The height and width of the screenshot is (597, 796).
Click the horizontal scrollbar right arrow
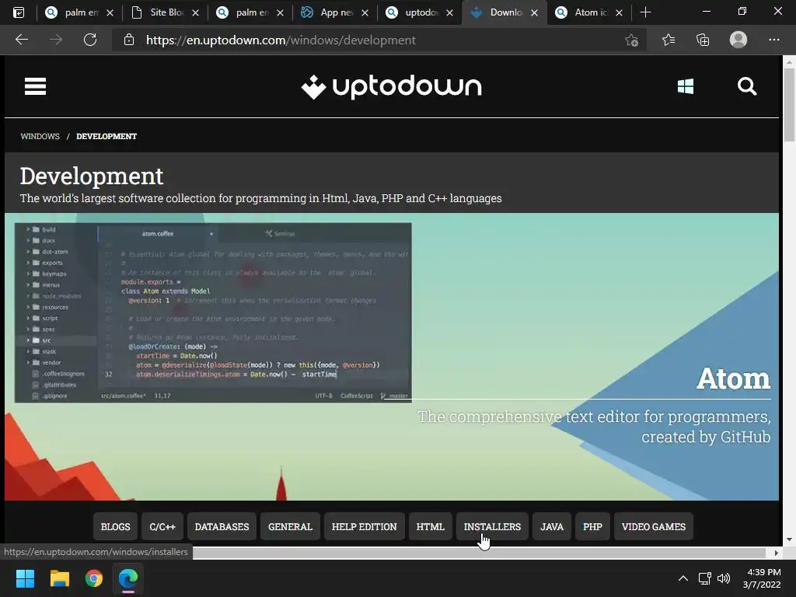[777, 553]
